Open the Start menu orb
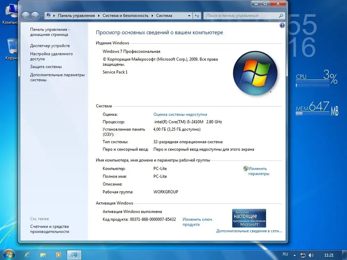This screenshot has height=260, width=347. click(8, 254)
